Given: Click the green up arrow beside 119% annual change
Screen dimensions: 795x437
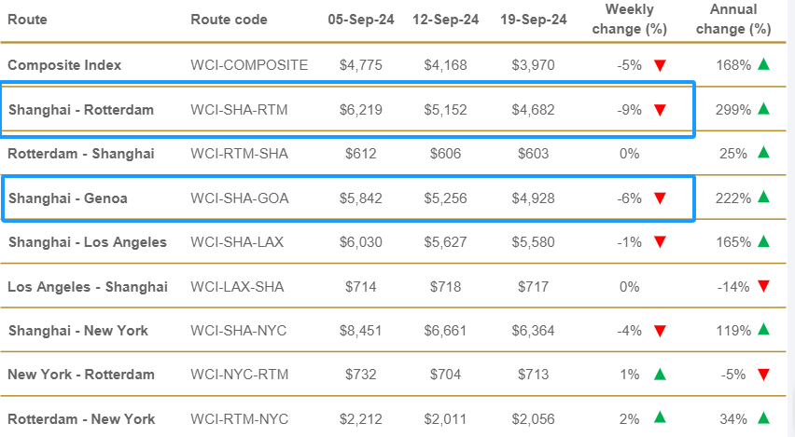Looking at the screenshot, I should [763, 329].
